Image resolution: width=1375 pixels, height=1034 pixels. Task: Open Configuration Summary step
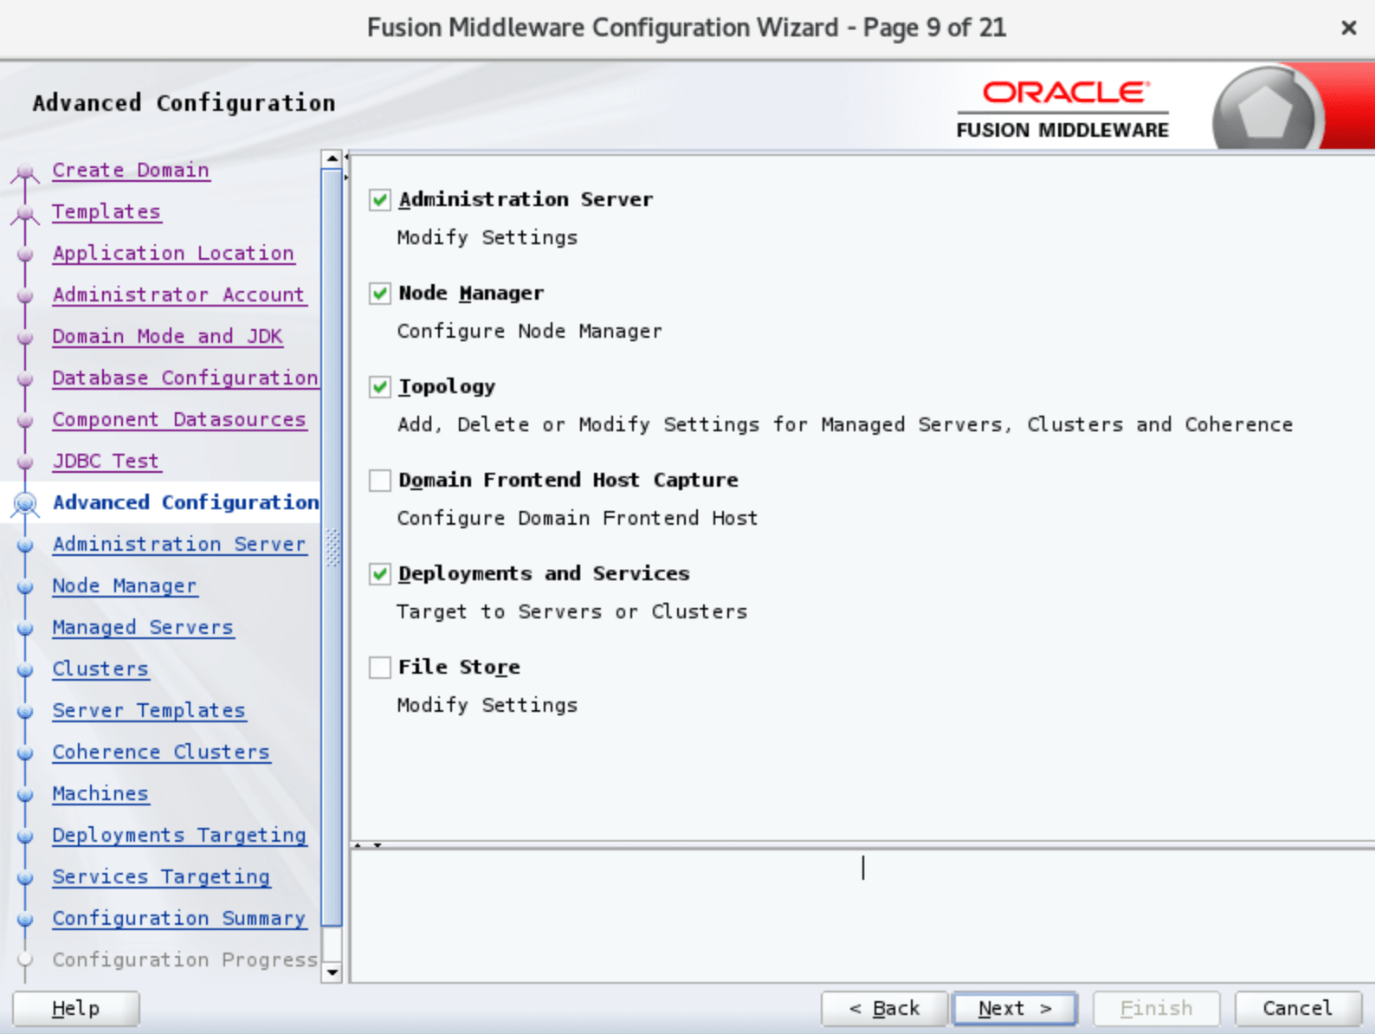coord(179,918)
